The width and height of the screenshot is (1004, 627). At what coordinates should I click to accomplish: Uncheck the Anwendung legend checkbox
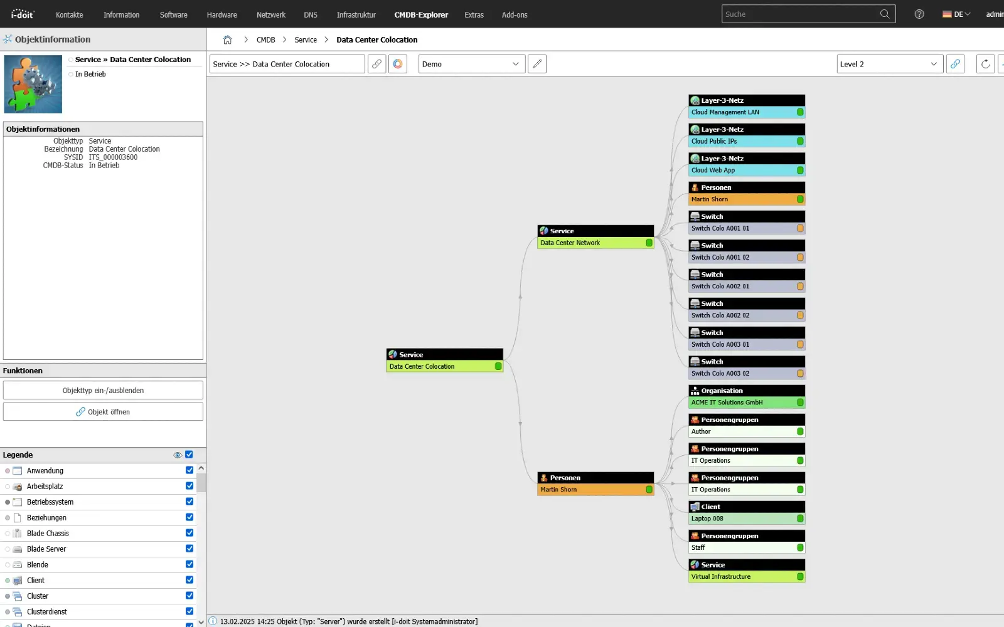click(189, 470)
